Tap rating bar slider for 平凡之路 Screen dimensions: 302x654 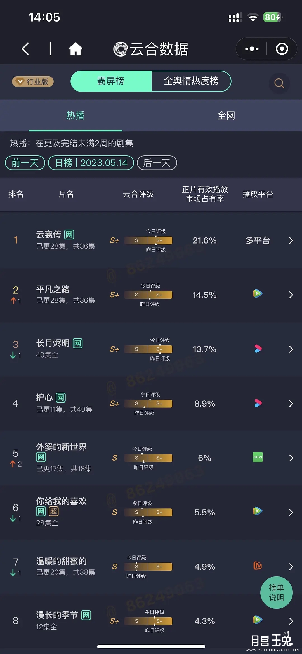tap(148, 295)
